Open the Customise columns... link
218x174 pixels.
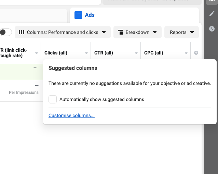[71, 115]
